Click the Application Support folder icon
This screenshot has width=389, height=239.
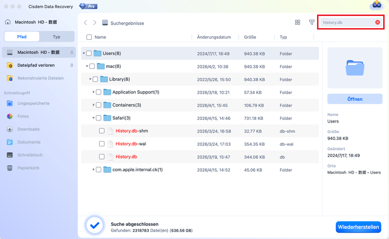coord(107,92)
